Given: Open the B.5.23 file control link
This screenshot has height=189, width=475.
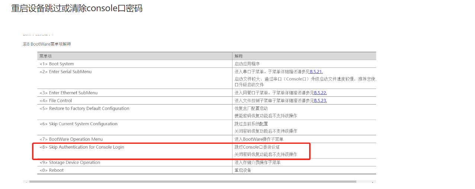Looking at the screenshot, I should (x=320, y=100).
